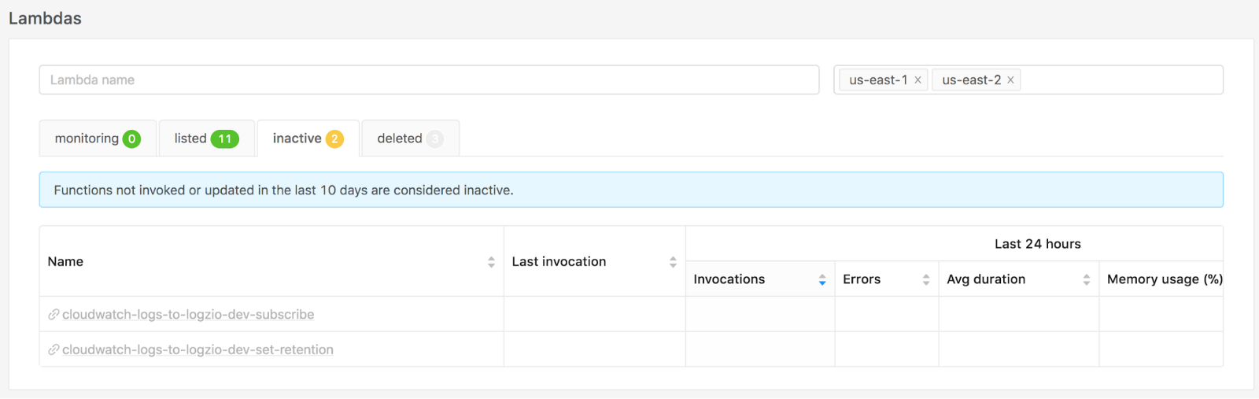Image resolution: width=1259 pixels, height=399 pixels.
Task: Remove the us-east-1 region tag
Action: pos(917,80)
